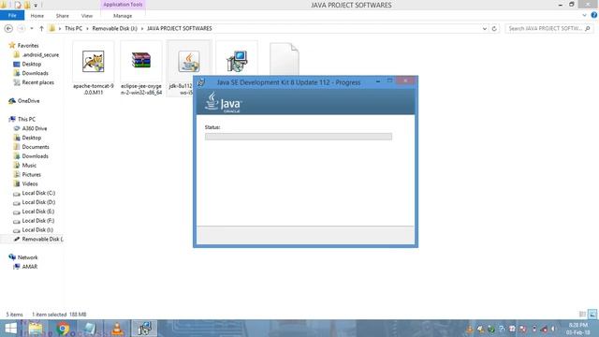Click This PC in the address breadcrumb

73,28
